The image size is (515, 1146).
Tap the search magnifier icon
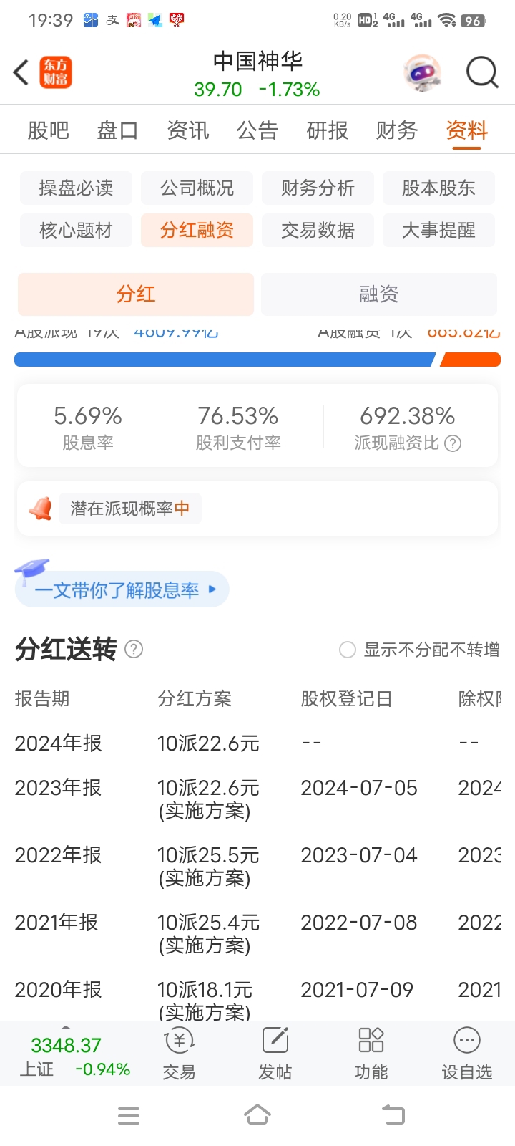tap(482, 72)
